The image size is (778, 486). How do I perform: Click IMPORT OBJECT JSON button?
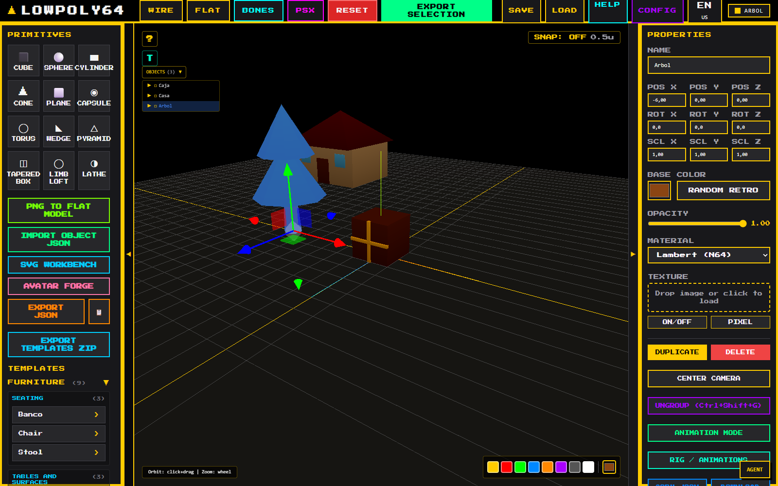pyautogui.click(x=58, y=240)
